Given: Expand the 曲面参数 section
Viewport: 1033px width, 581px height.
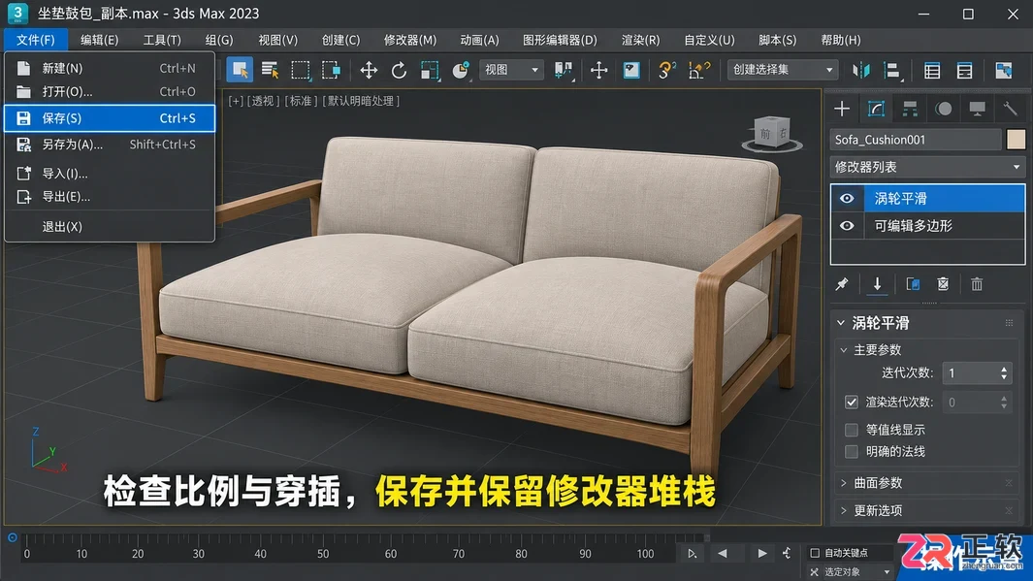Looking at the screenshot, I should pyautogui.click(x=844, y=483).
